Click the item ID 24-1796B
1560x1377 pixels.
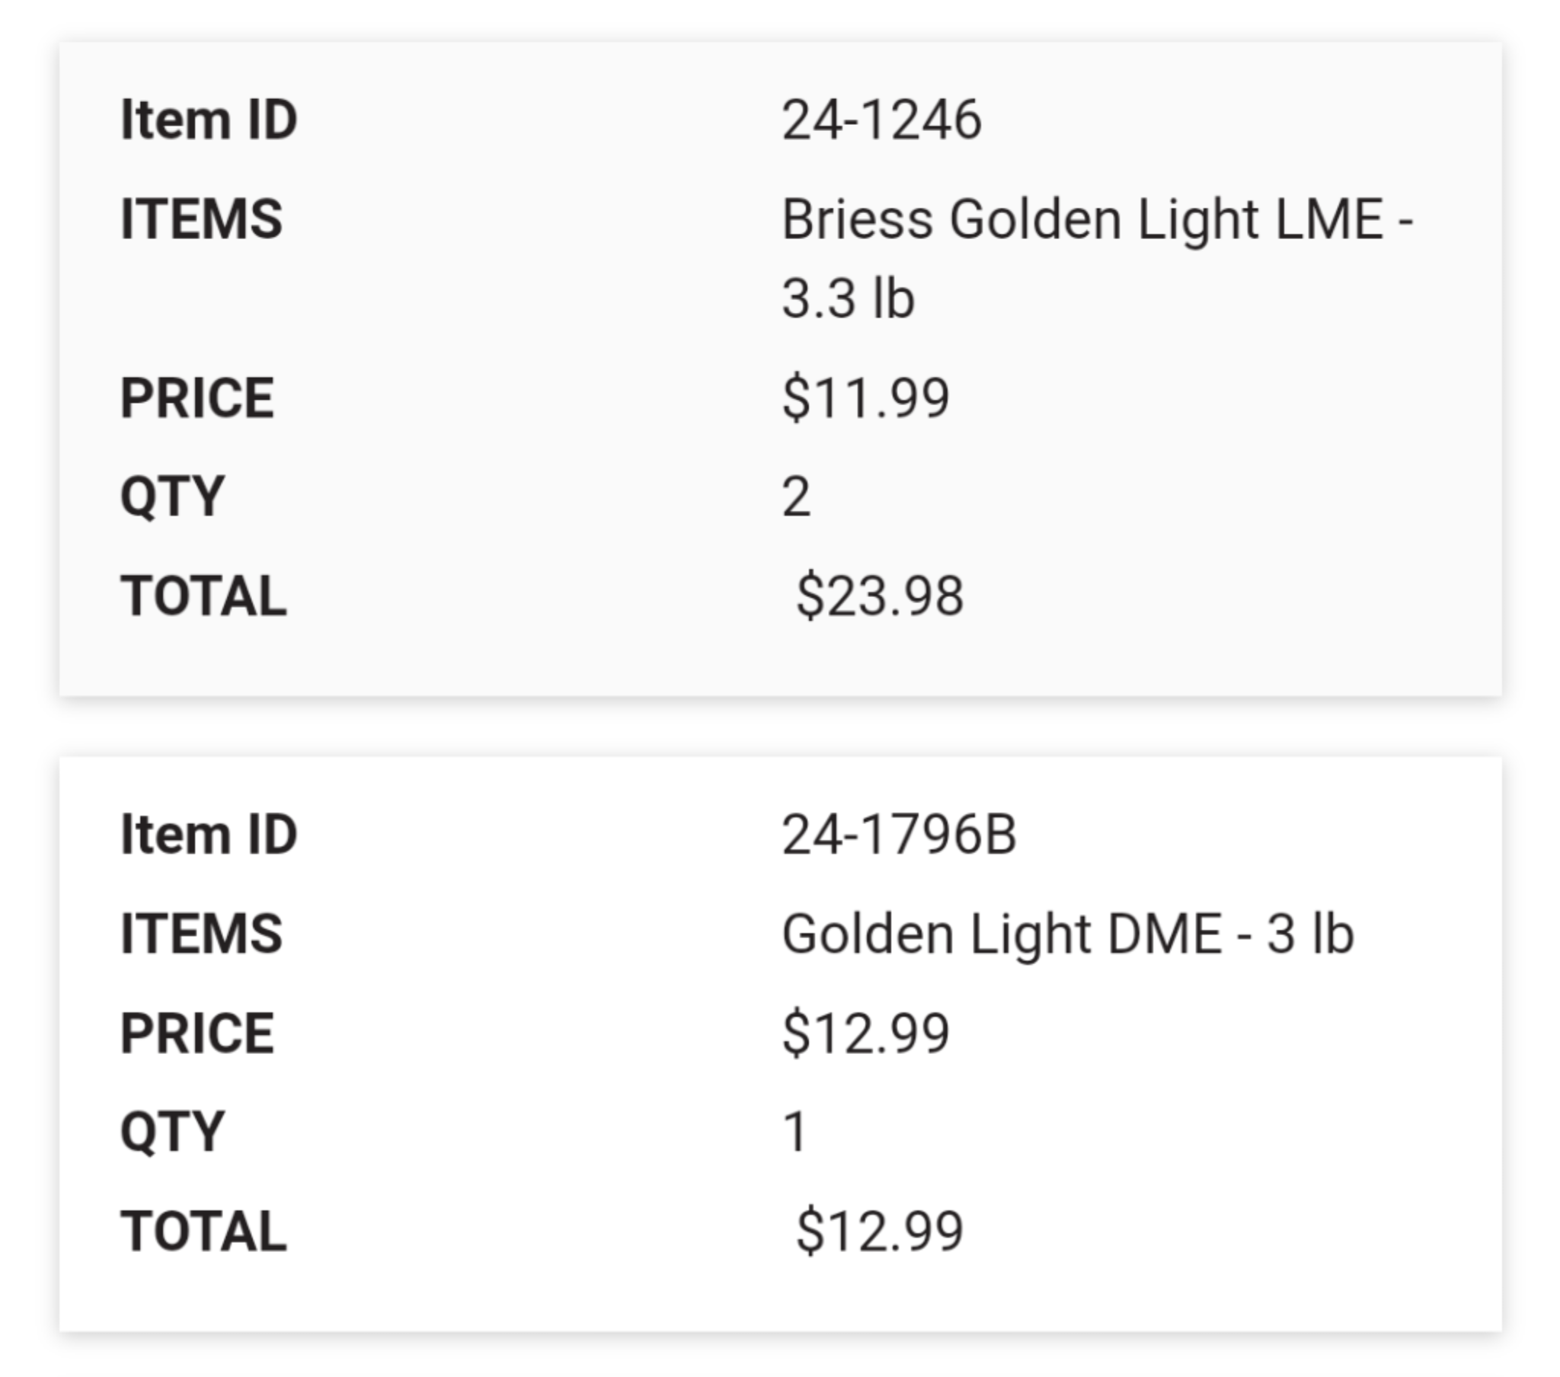(x=899, y=833)
